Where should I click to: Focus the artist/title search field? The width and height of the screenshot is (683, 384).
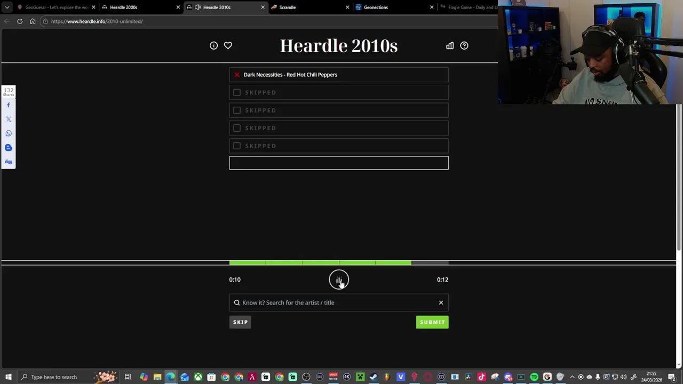click(339, 303)
